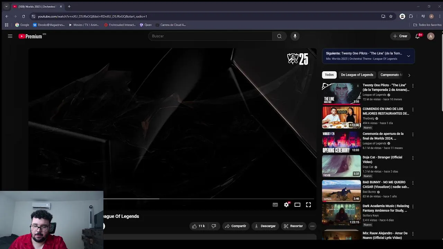Open Mix Rauw Alejandro Amar De Nuevo

(385, 235)
